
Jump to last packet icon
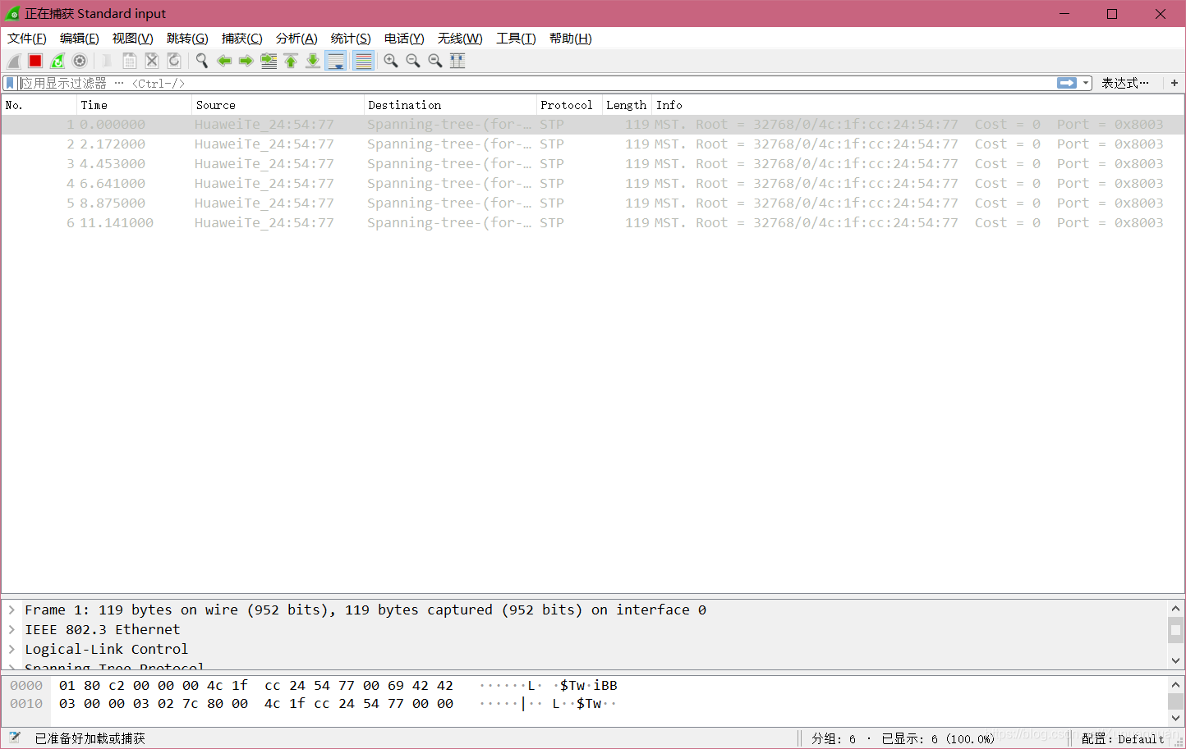(x=313, y=61)
